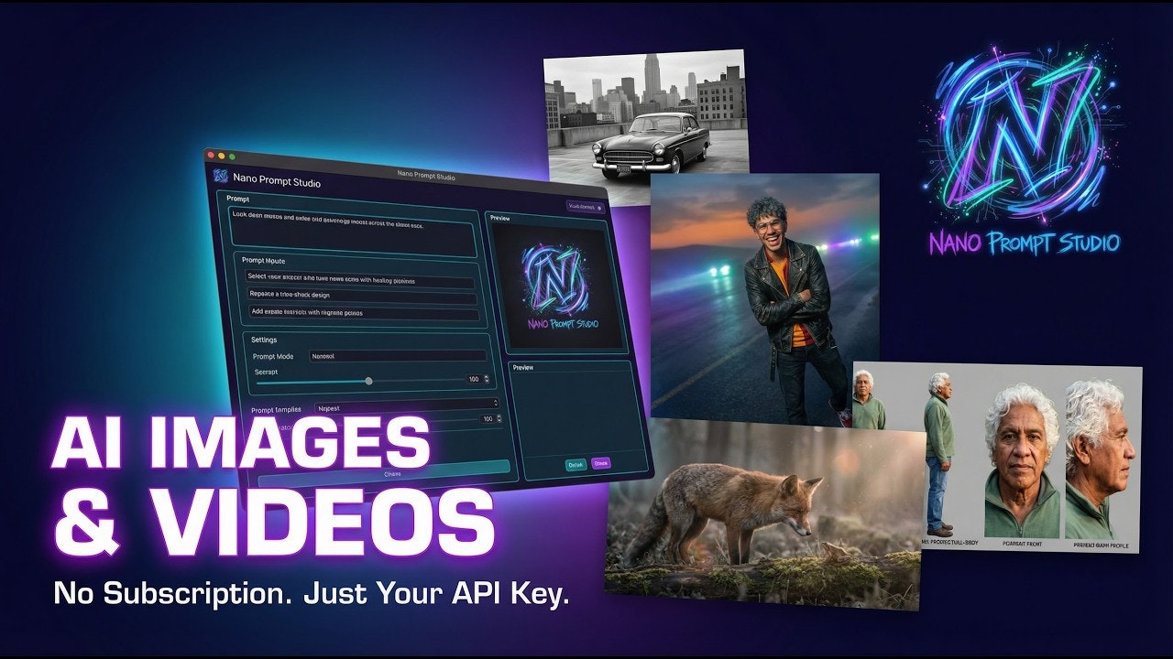Click the row beginning with "Select"

[x=360, y=281]
